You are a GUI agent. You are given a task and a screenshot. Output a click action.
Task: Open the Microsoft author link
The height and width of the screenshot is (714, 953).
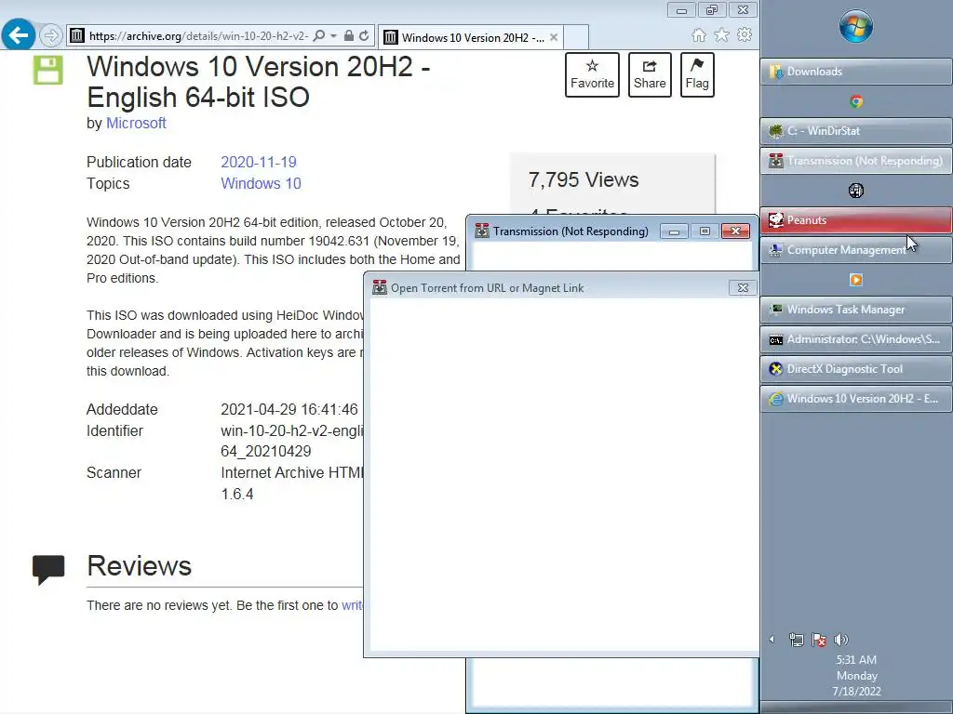click(x=136, y=124)
